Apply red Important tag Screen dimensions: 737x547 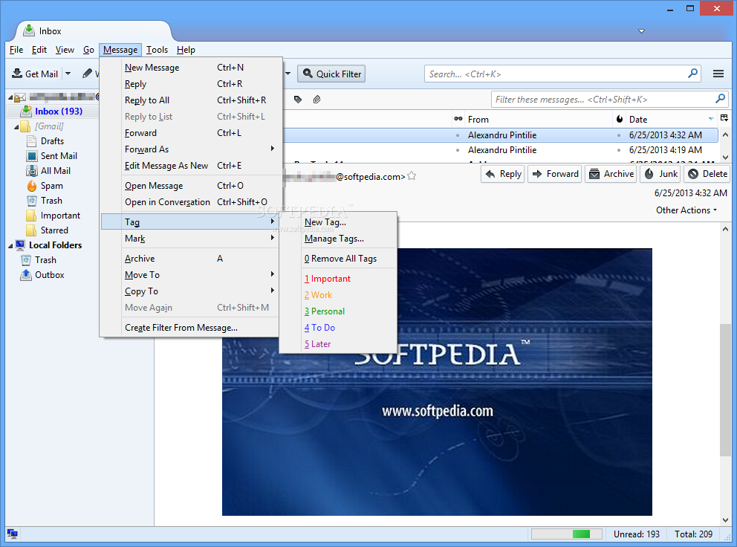click(x=339, y=279)
